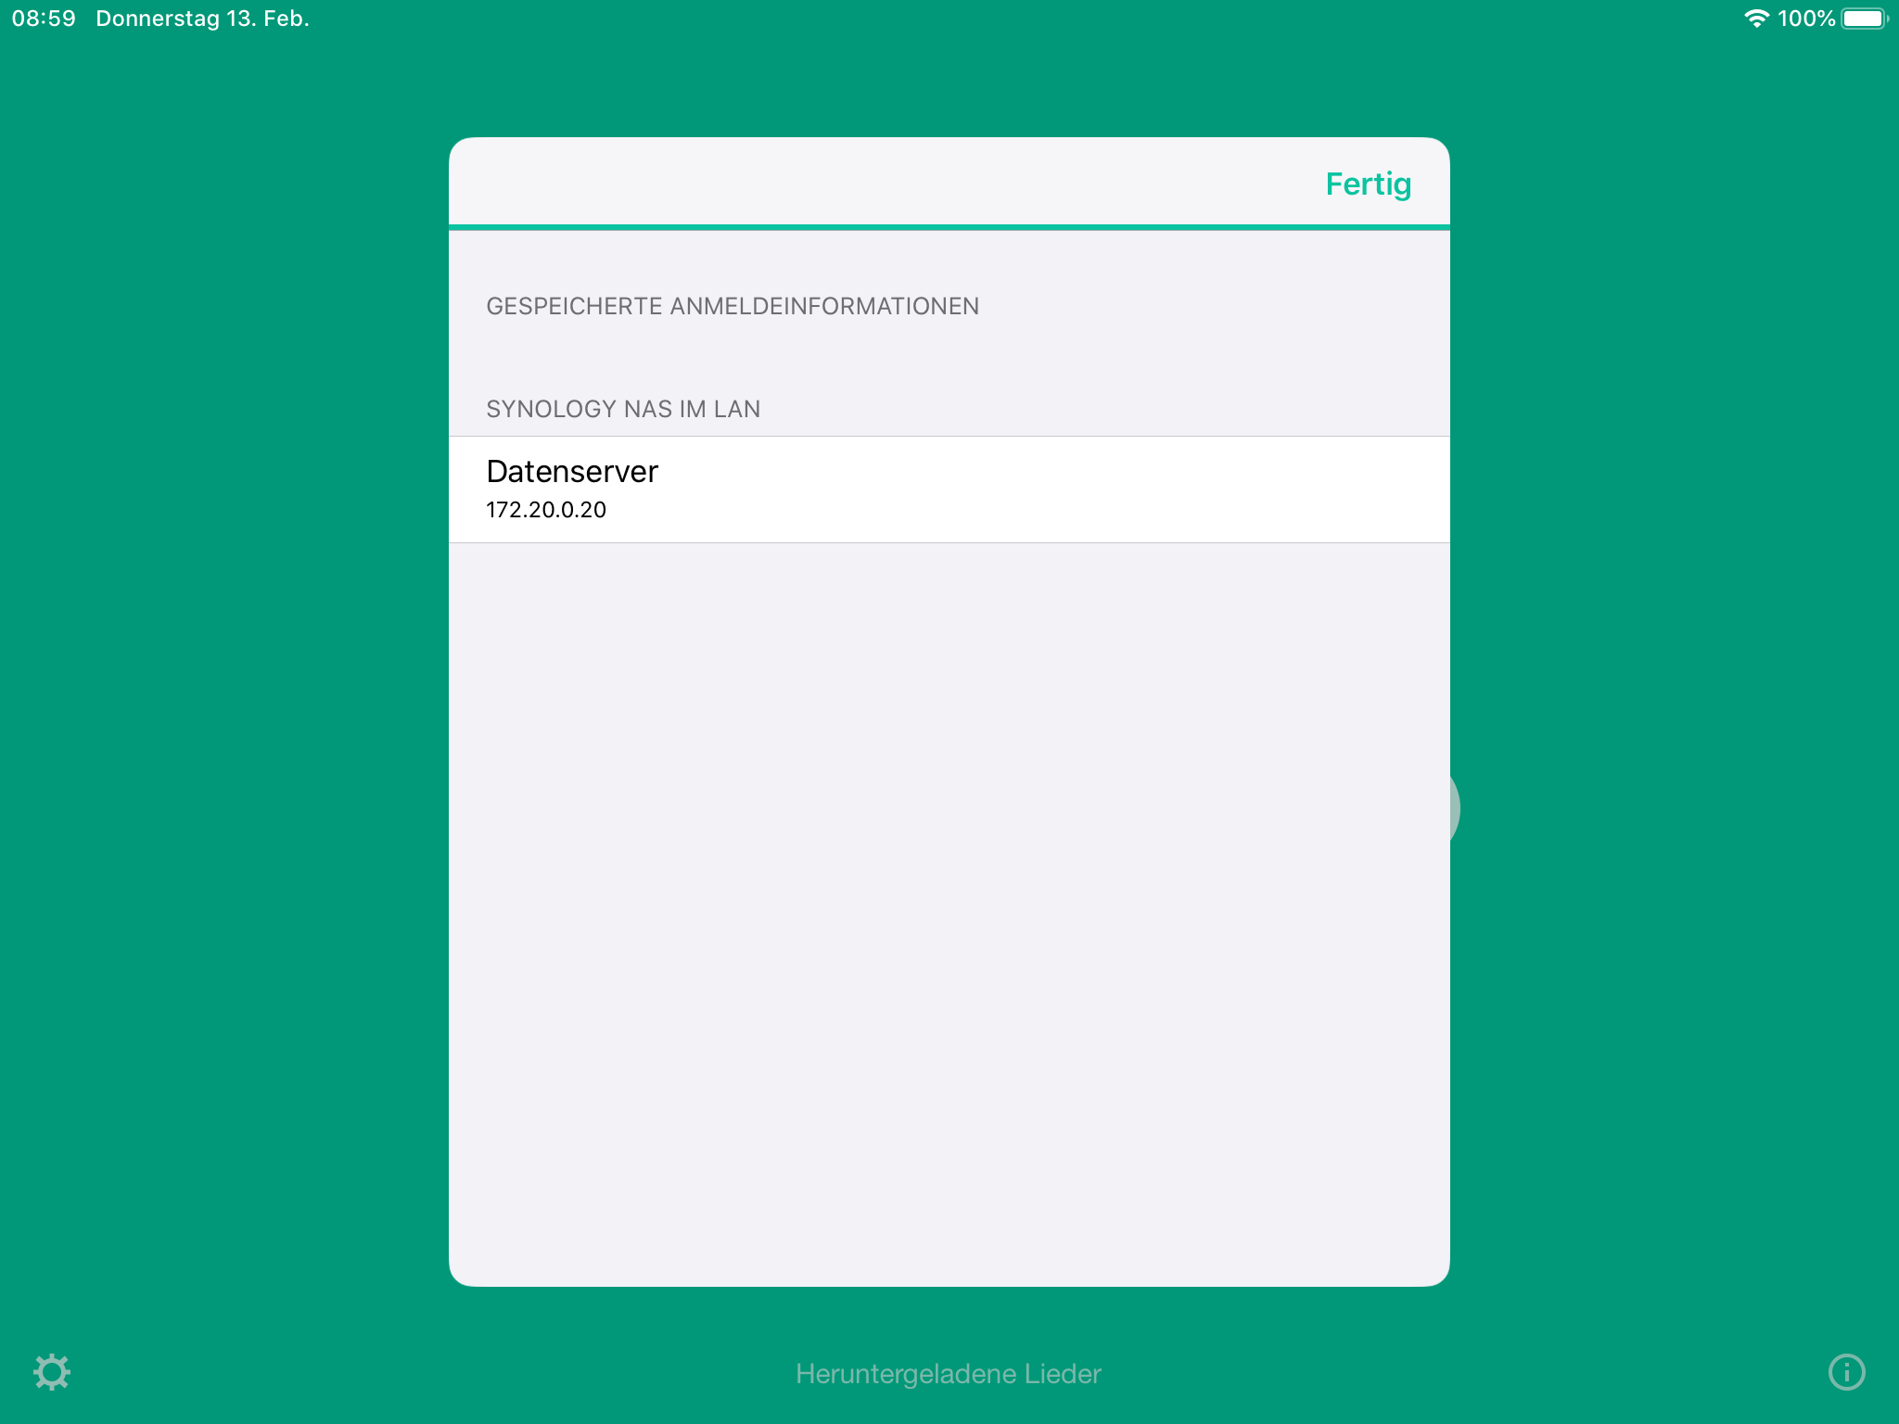The image size is (1899, 1424).
Task: Click the blank dialog header left of Fertig
Action: click(x=881, y=182)
